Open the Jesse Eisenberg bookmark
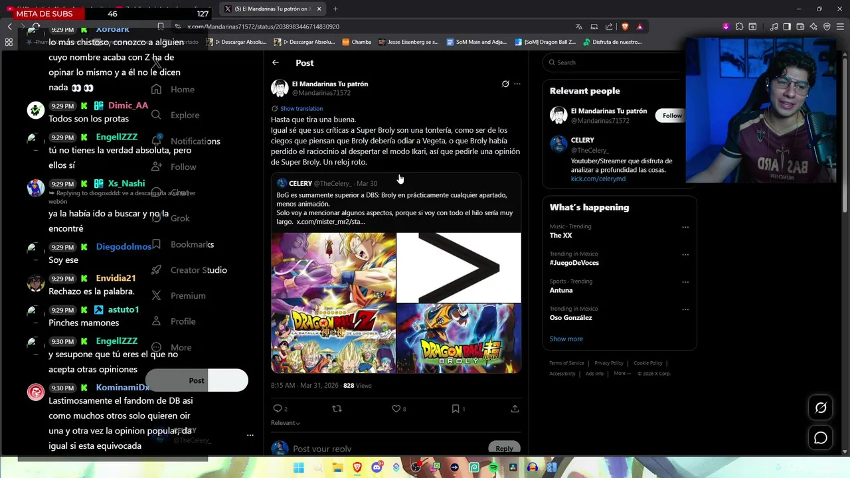The height and width of the screenshot is (478, 850). [x=408, y=42]
